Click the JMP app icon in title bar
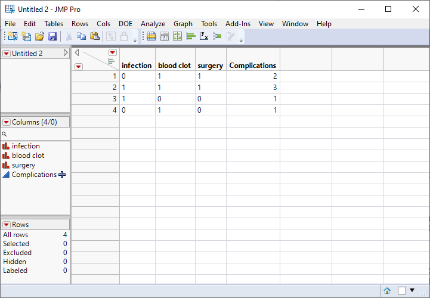 10,9
